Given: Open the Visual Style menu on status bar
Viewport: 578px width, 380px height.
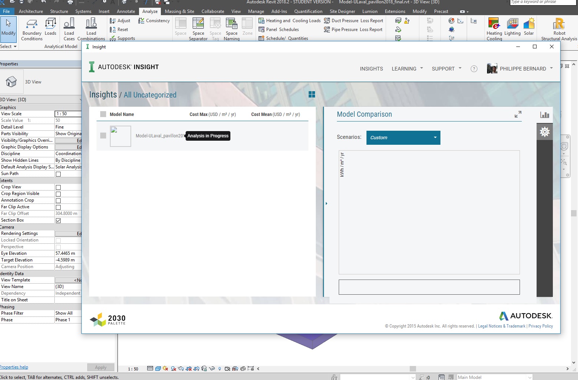Looking at the screenshot, I should (x=158, y=368).
